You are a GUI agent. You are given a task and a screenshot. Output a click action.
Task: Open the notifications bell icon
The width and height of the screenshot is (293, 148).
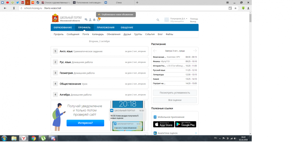pyautogui.click(x=94, y=20)
